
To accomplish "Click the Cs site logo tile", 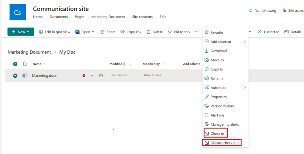I will [18, 12].
